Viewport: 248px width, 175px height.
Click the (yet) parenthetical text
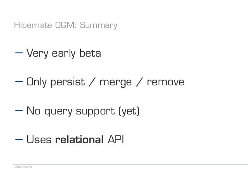(129, 111)
